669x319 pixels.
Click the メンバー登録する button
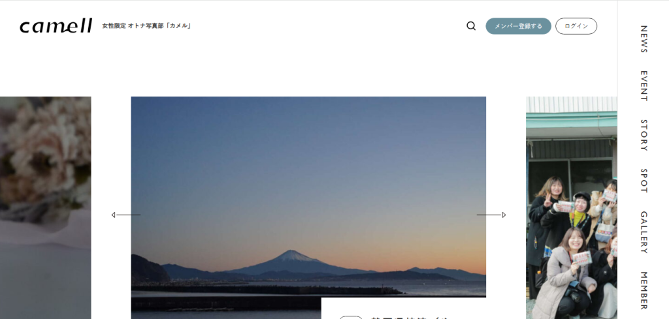518,26
